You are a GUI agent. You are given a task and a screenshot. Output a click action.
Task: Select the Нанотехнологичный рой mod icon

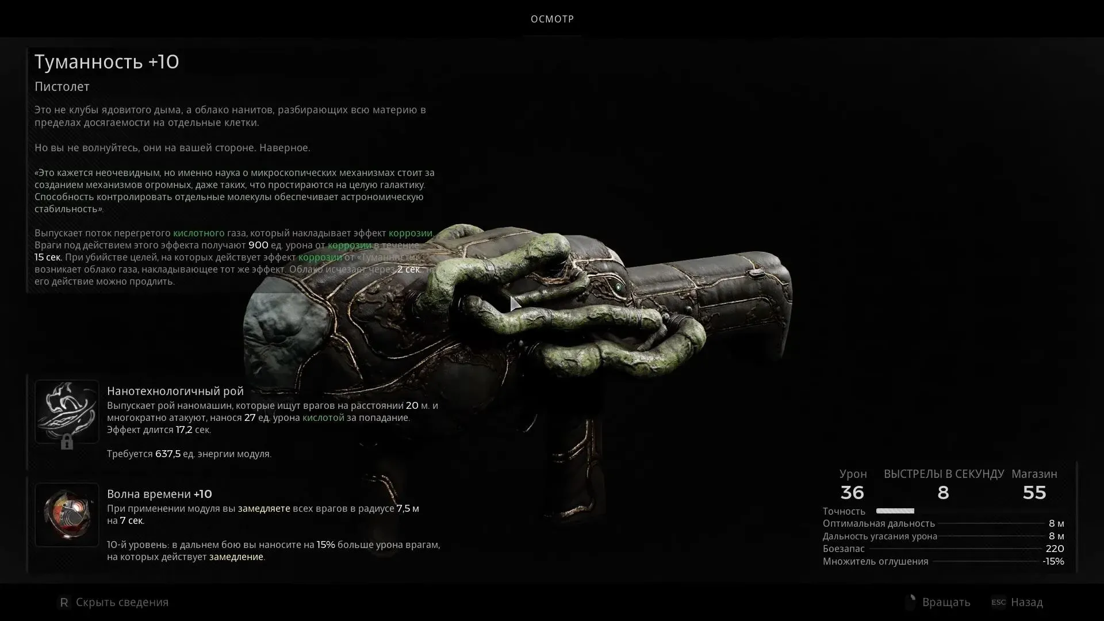(67, 412)
